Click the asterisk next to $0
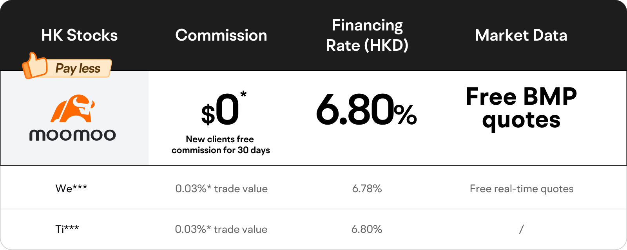627x250 pixels. [x=243, y=94]
